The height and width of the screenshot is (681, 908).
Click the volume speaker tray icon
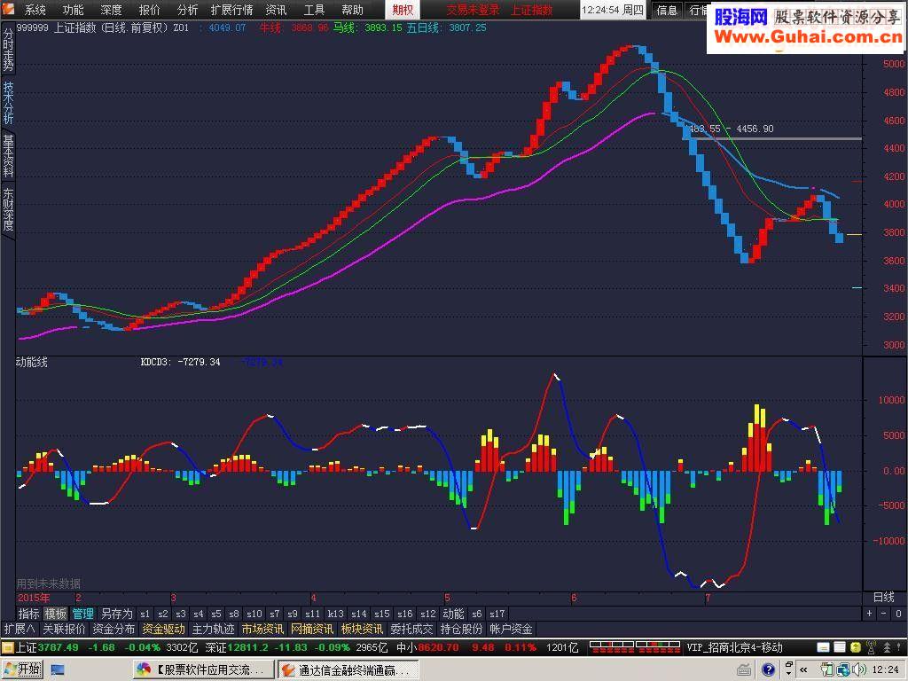pyautogui.click(x=859, y=669)
